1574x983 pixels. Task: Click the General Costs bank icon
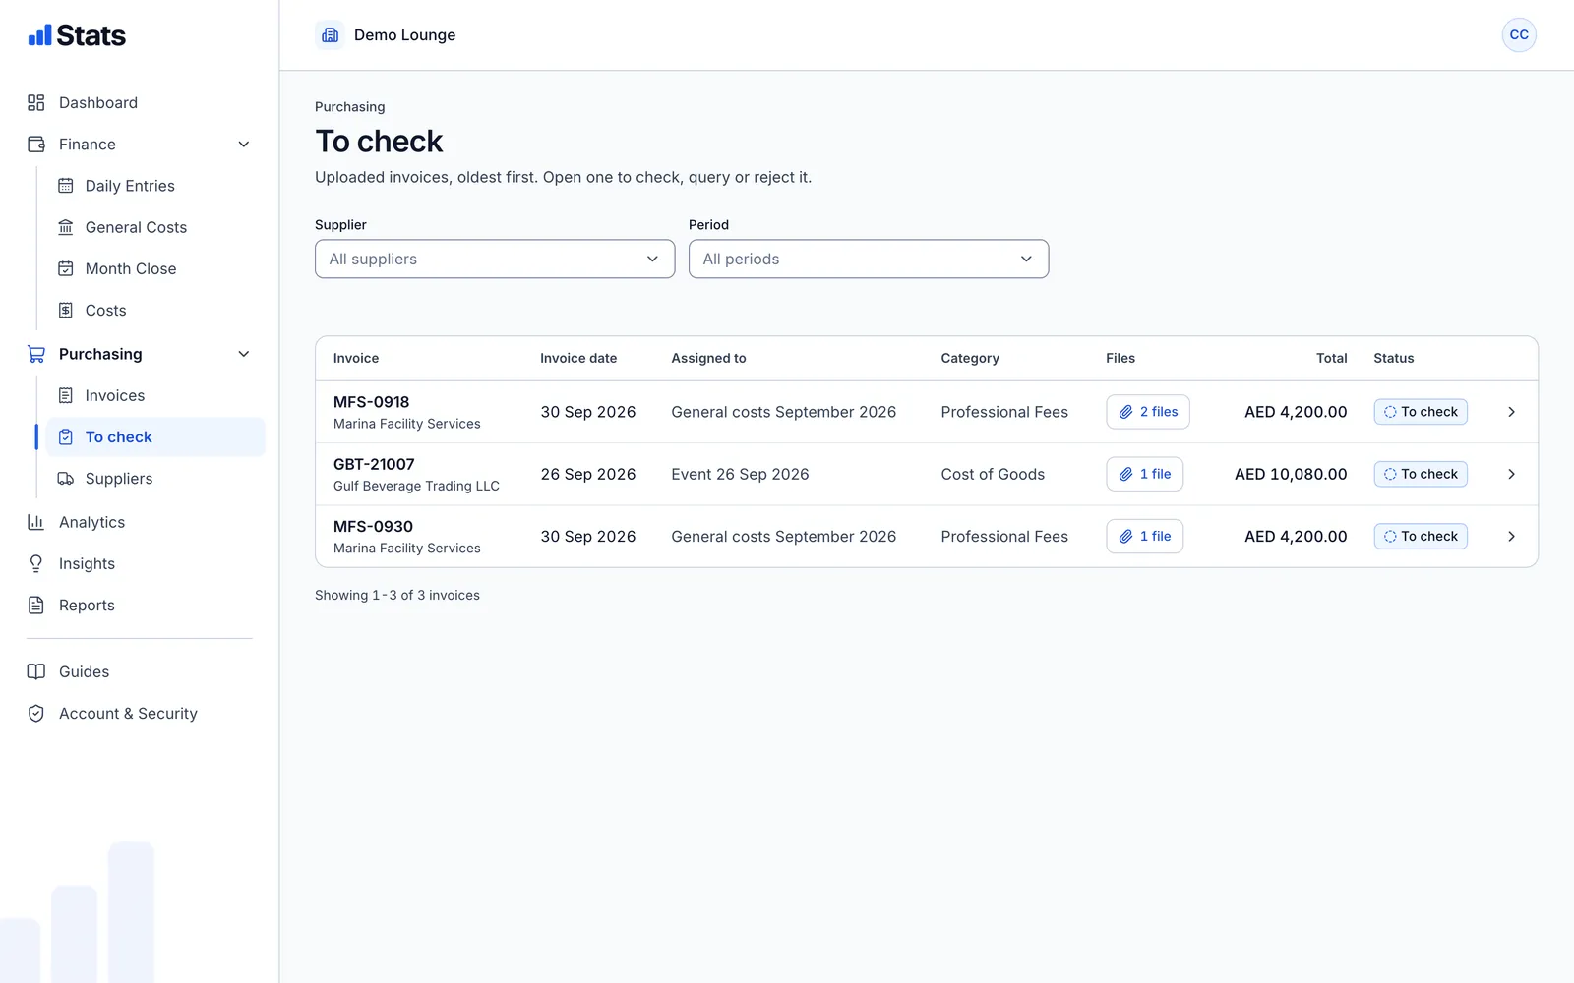click(x=66, y=227)
